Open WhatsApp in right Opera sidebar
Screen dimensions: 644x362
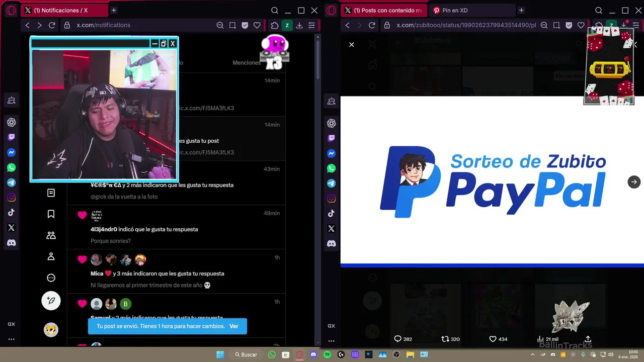point(331,168)
